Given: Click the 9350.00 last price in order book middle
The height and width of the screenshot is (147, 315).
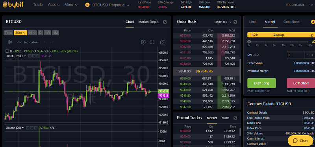Looking at the screenshot, I should click(184, 71).
